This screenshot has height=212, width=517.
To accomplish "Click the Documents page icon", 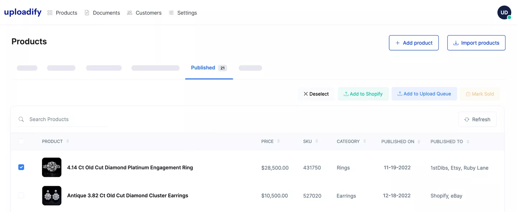I will click(87, 12).
